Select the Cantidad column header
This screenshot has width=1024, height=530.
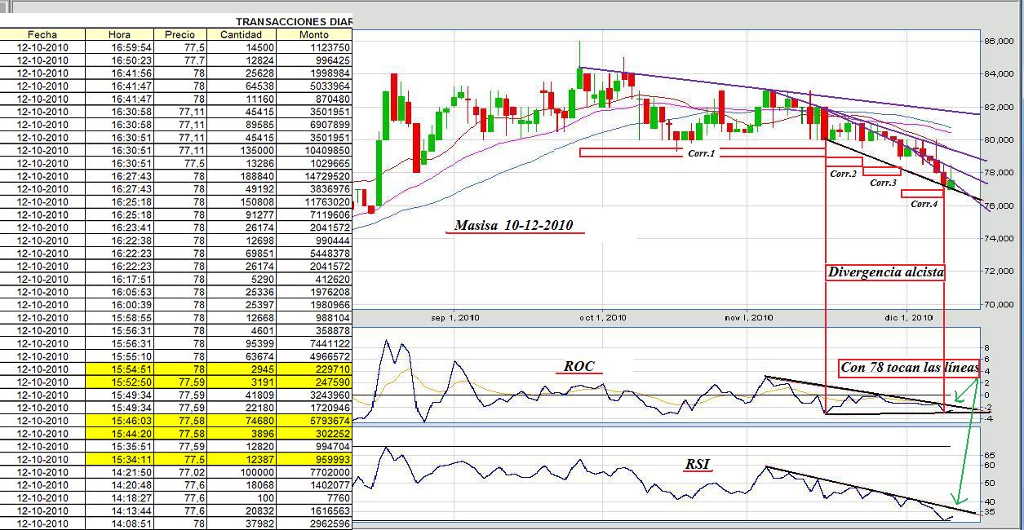242,34
